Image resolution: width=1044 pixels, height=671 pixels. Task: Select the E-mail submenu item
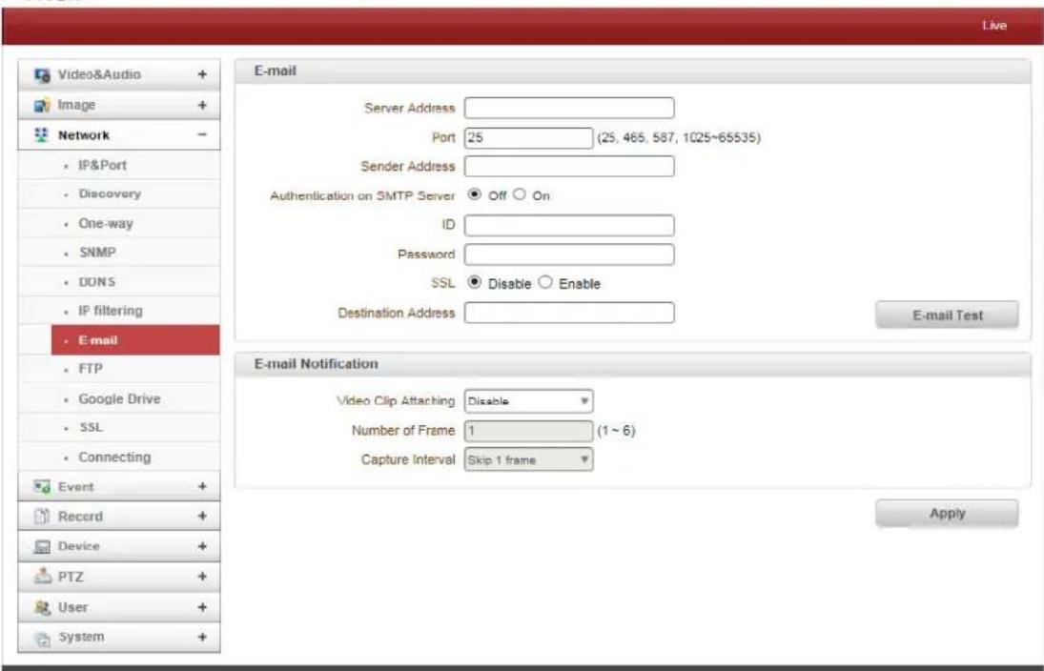tap(135, 340)
